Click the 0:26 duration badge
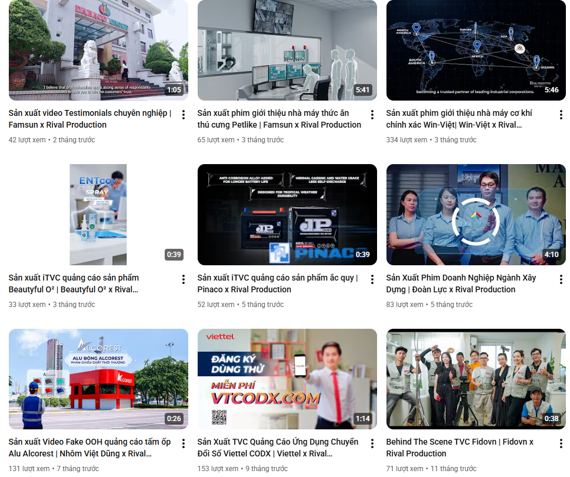The image size is (570, 477). [174, 418]
